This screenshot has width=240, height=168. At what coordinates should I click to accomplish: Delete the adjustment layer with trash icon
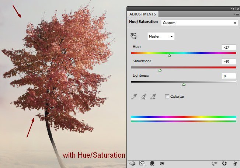(x=234, y=163)
